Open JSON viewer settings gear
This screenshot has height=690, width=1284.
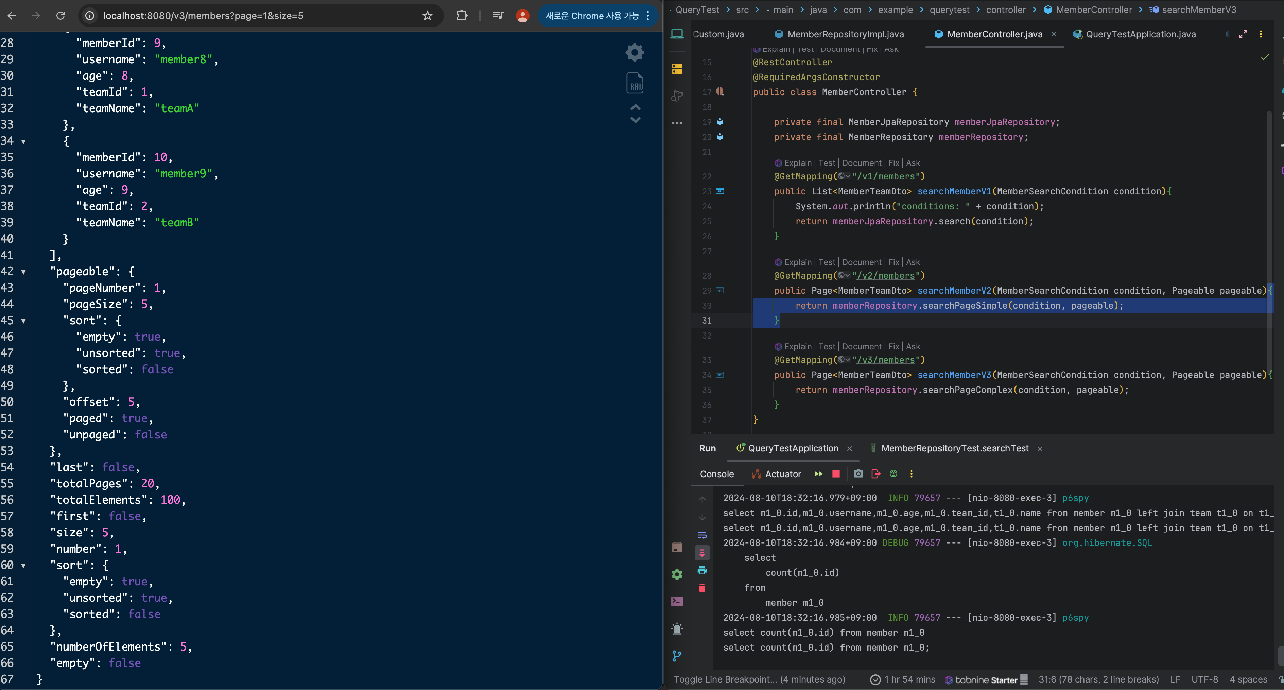click(635, 52)
